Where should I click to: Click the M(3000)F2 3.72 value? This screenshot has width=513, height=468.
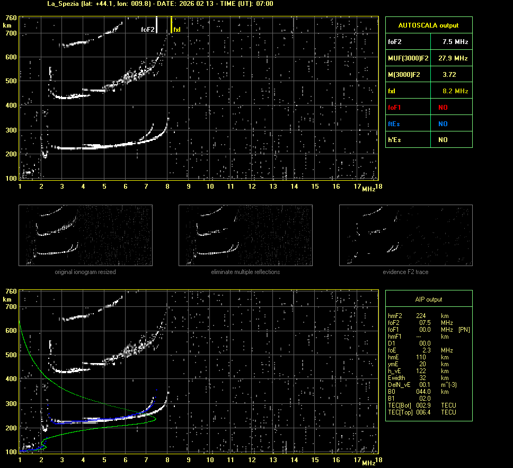(449, 74)
